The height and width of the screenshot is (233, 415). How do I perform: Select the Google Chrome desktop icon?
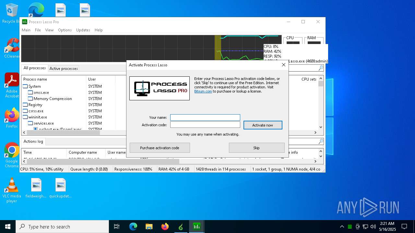tap(12, 155)
